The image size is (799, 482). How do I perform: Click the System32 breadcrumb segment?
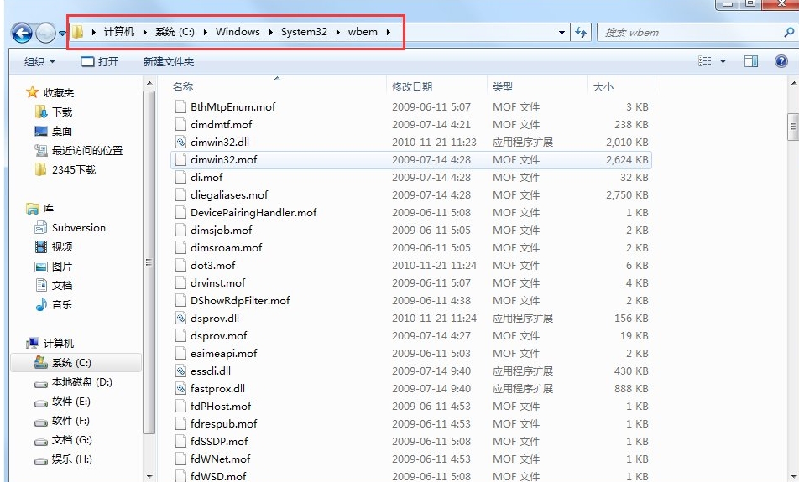click(x=304, y=32)
